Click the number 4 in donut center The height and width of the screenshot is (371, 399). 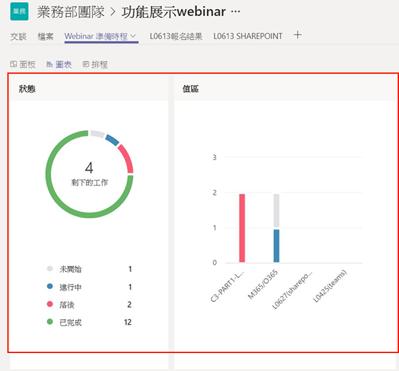click(89, 168)
